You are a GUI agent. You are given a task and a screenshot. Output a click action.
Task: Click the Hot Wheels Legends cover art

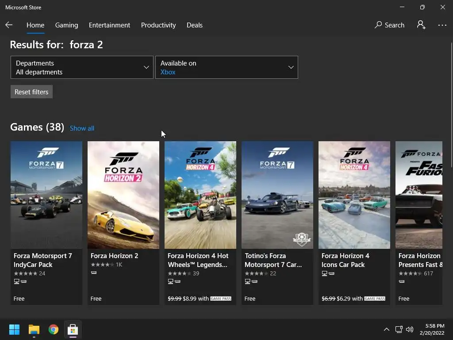tap(200, 195)
